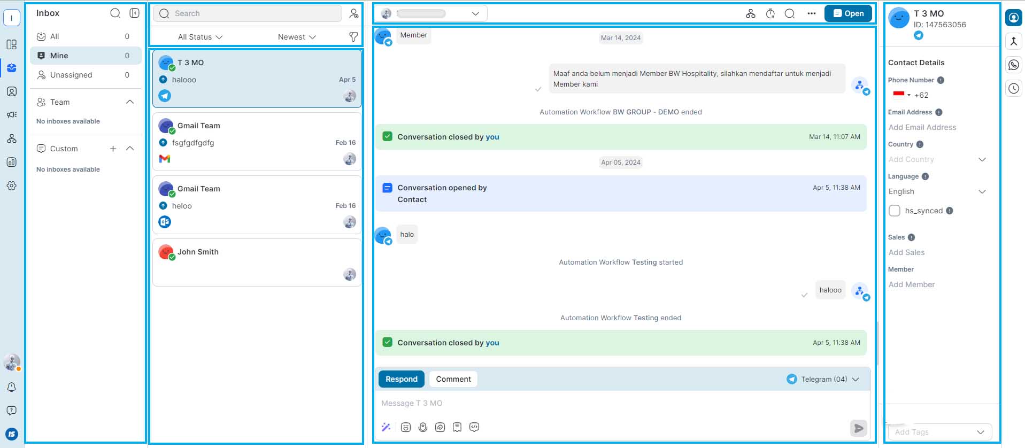Viewport: 1025px width, 448px height.
Task: Click the Add Sales field
Action: [x=938, y=252]
